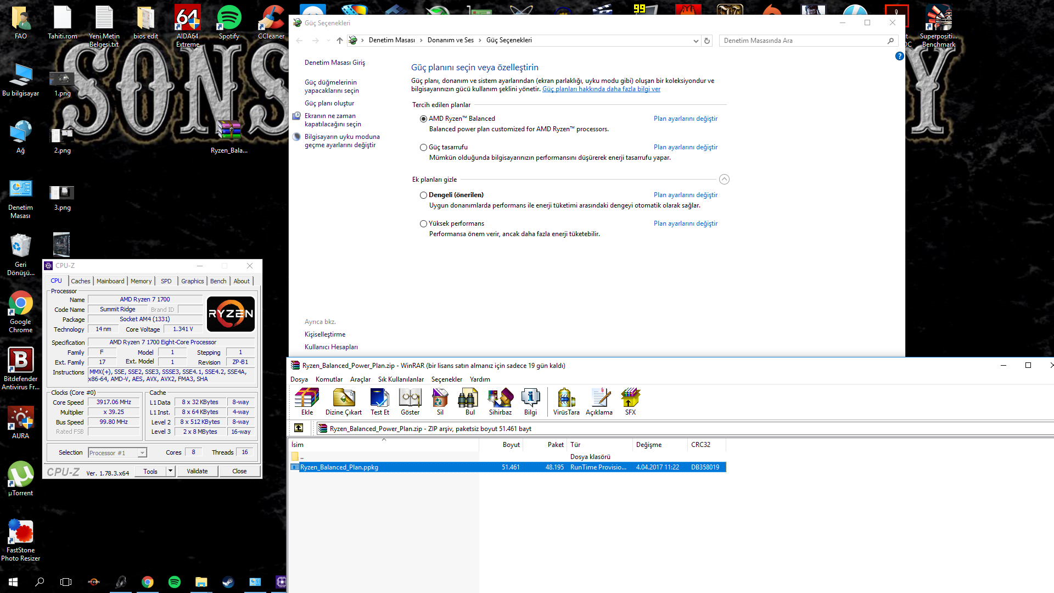This screenshot has height=593, width=1054.
Task: Open the address bar history dropdown
Action: [x=696, y=41]
